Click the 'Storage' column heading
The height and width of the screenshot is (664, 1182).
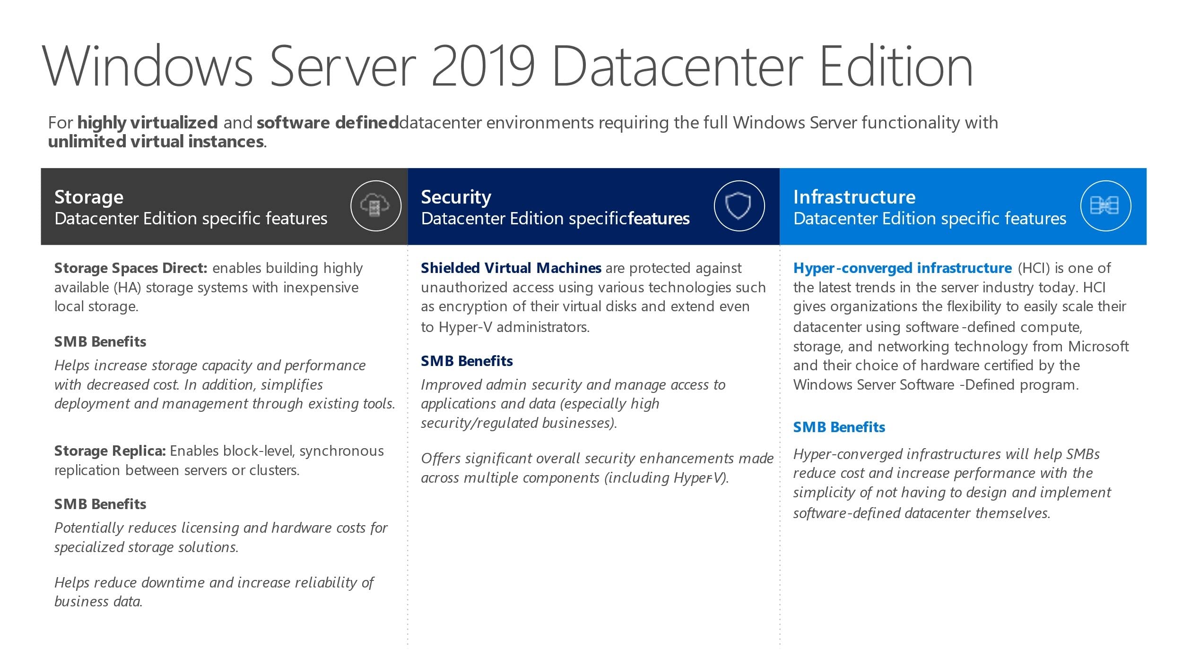coord(89,197)
